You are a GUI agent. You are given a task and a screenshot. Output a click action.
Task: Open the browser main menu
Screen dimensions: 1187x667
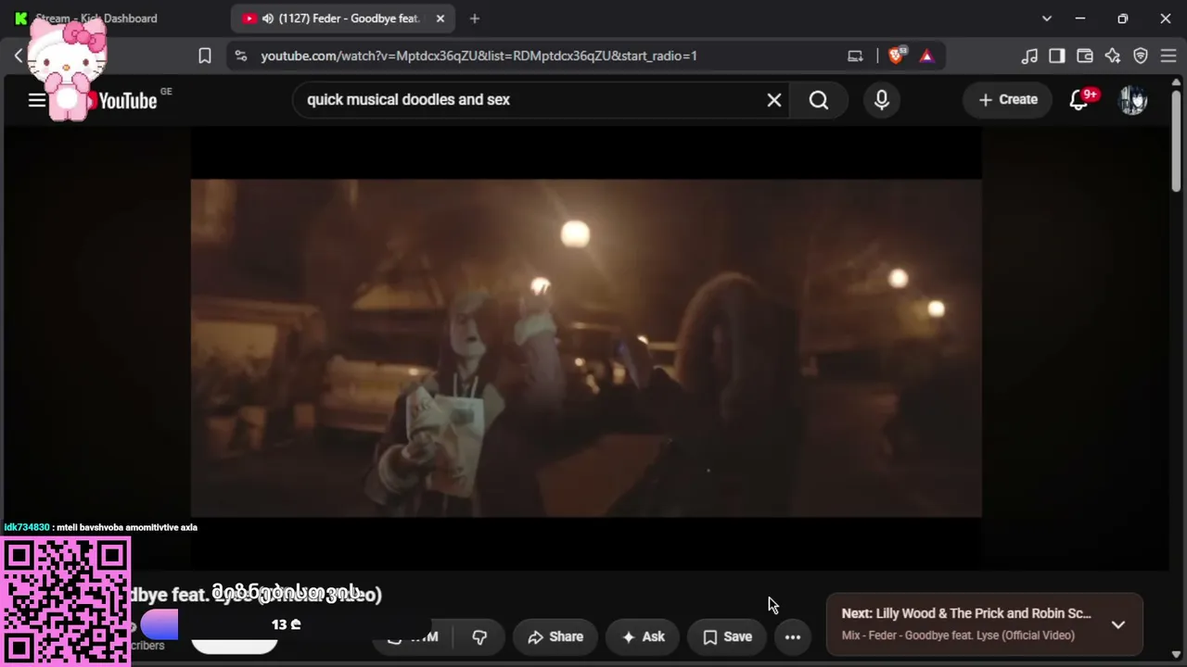(1168, 56)
